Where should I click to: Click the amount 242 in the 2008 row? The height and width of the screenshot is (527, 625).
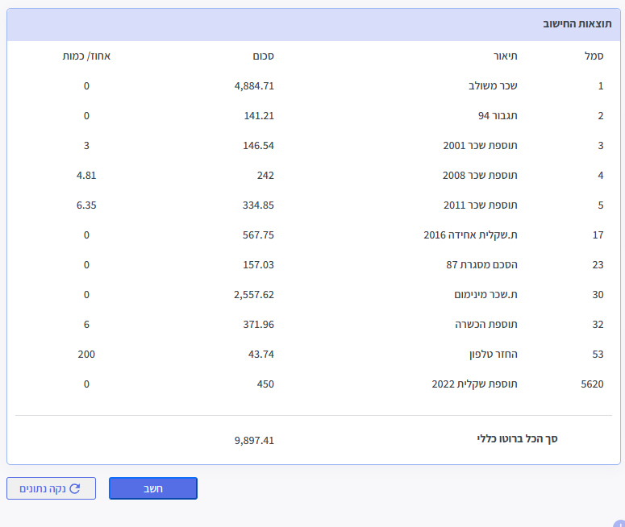(x=265, y=176)
